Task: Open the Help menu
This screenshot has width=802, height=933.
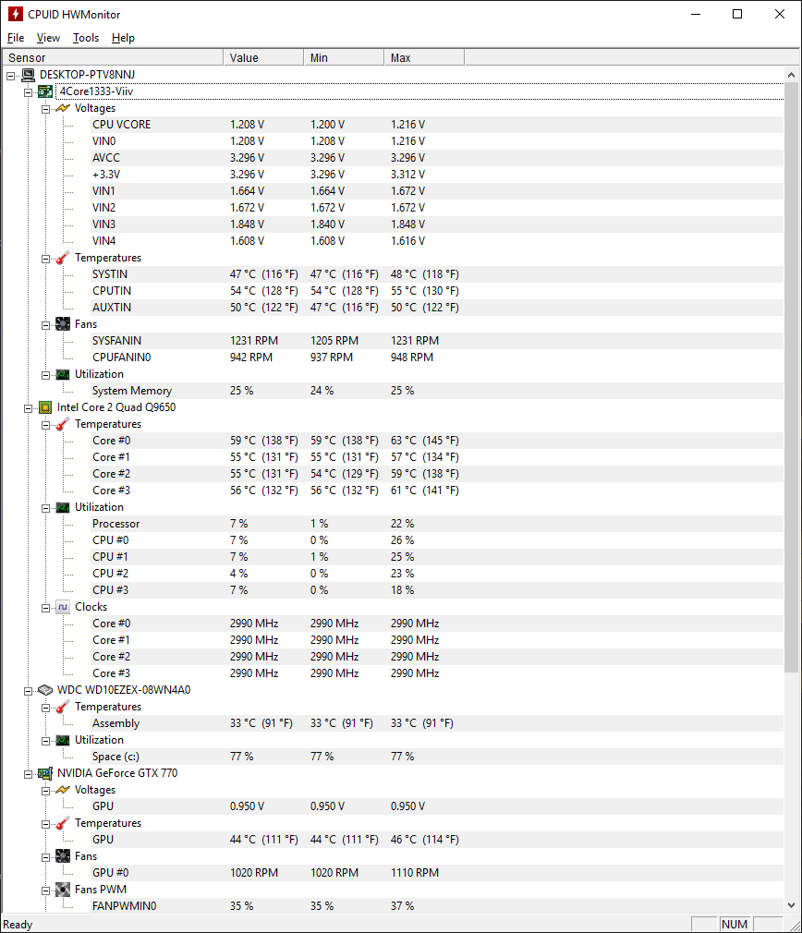Action: coord(123,38)
